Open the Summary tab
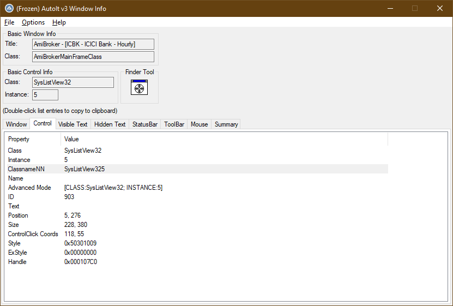This screenshot has height=306, width=453. pos(226,124)
